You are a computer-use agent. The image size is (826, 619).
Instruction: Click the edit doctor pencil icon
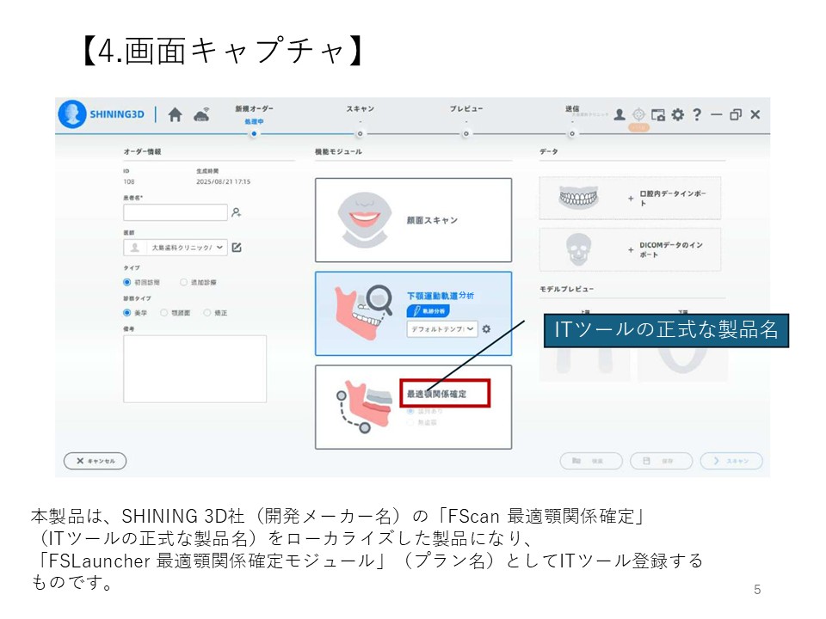coord(237,248)
